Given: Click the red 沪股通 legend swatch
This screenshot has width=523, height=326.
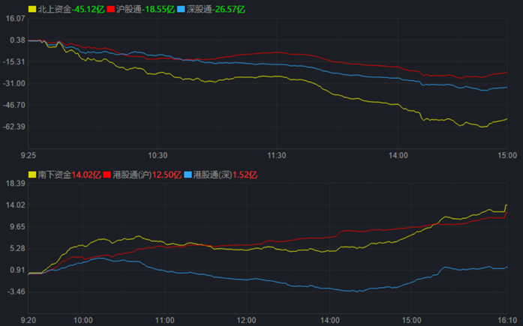Looking at the screenshot, I should (110, 10).
